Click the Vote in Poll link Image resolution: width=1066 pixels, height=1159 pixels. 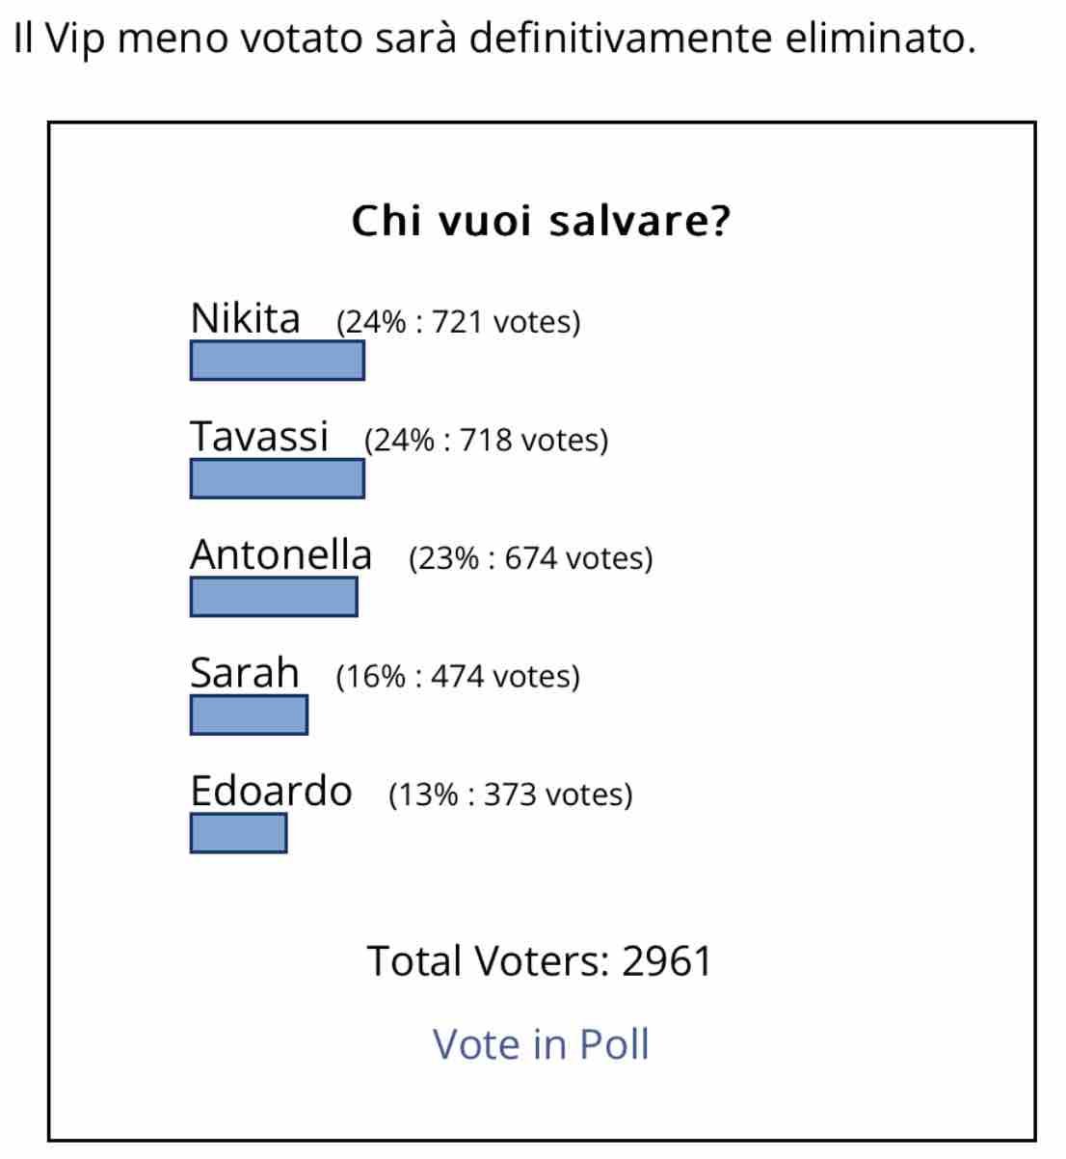coord(541,1044)
